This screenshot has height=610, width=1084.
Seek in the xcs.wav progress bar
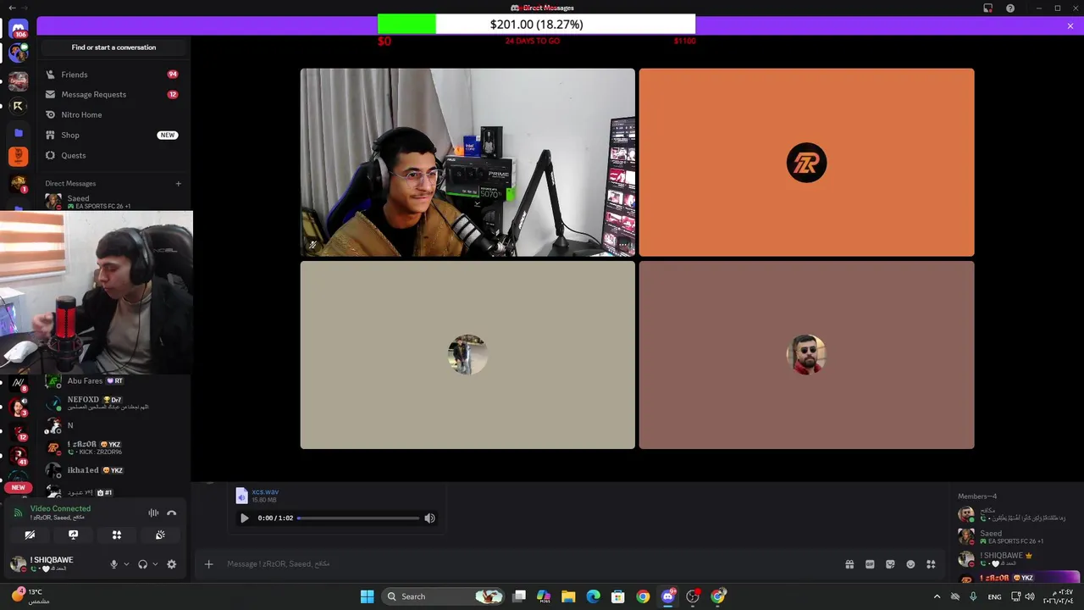pos(358,518)
